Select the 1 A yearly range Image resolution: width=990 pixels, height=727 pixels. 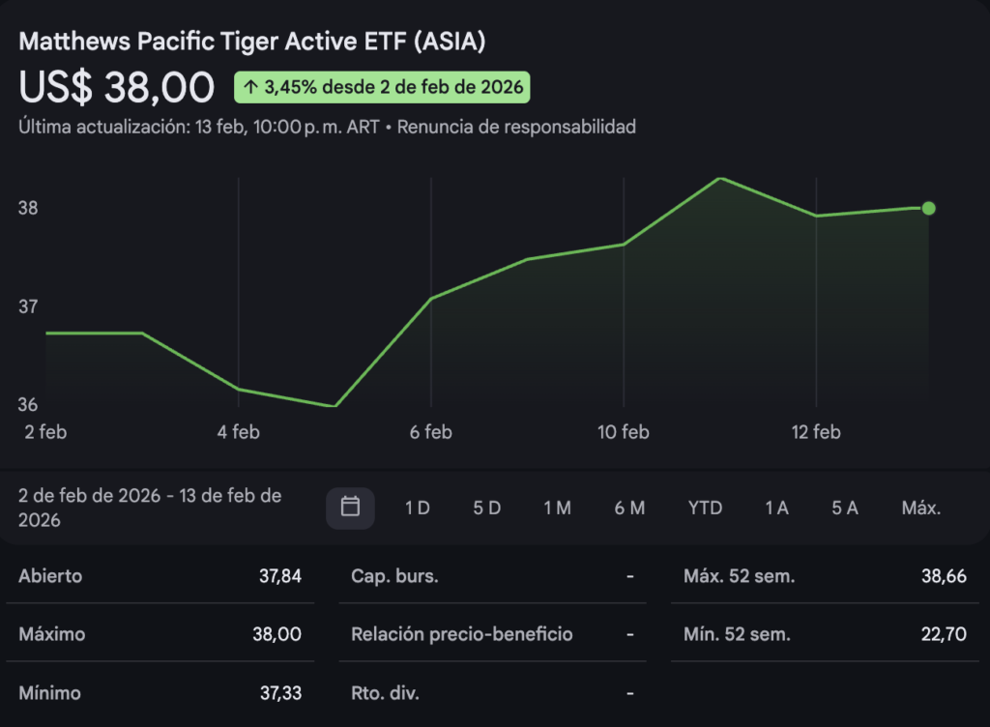click(x=776, y=508)
